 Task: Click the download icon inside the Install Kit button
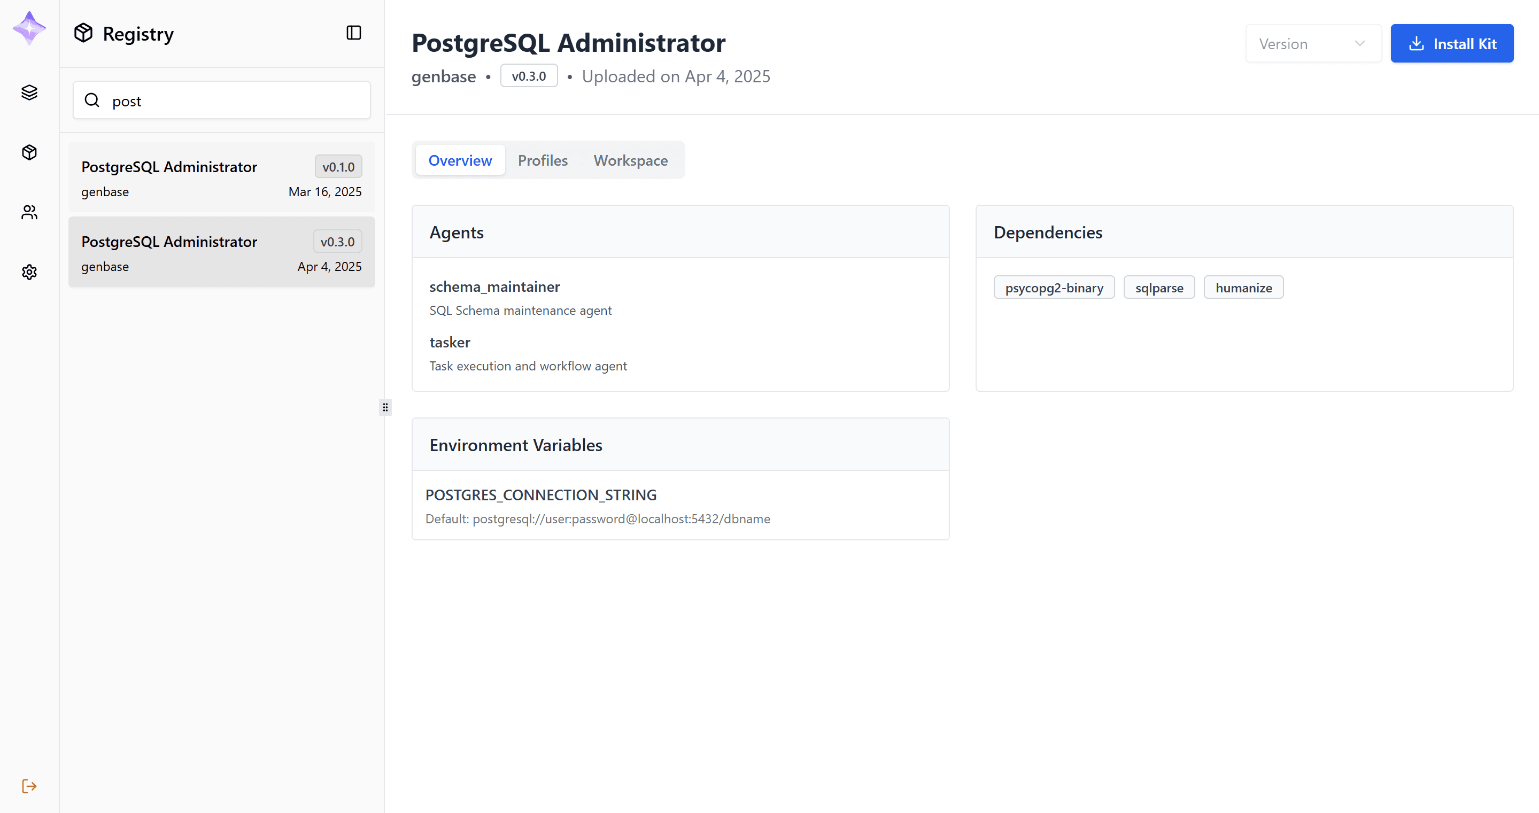[x=1417, y=44]
